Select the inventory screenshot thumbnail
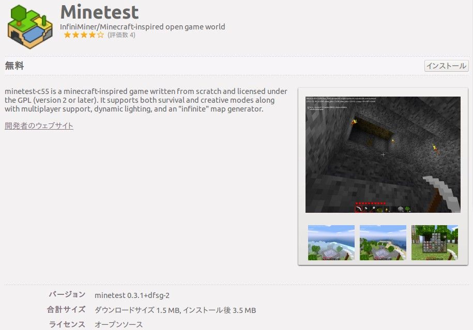 coord(435,243)
